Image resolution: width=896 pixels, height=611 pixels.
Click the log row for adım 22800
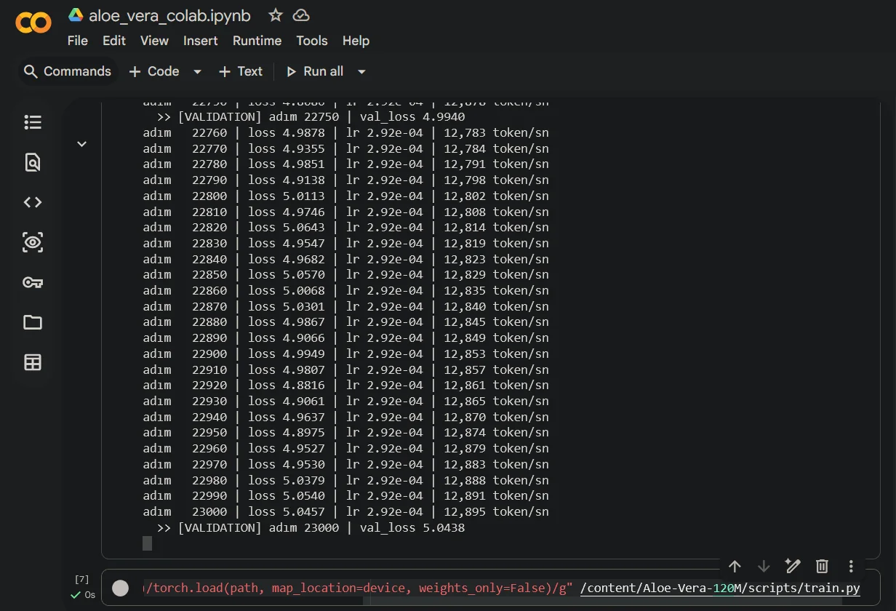(x=346, y=196)
